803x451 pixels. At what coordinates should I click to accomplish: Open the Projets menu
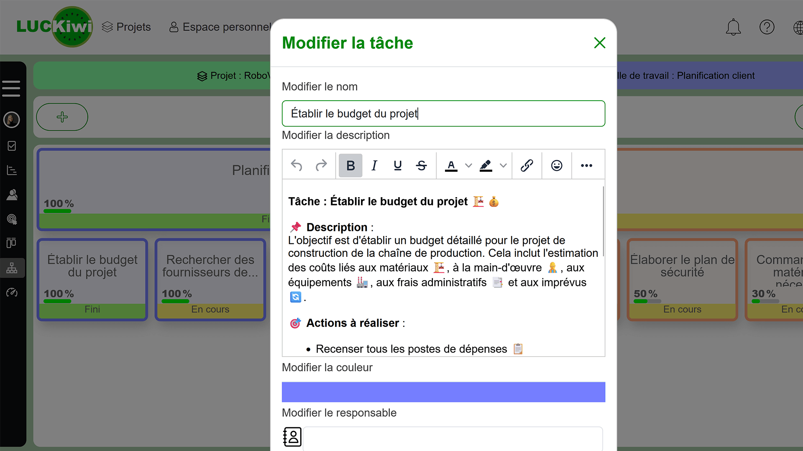coord(126,27)
